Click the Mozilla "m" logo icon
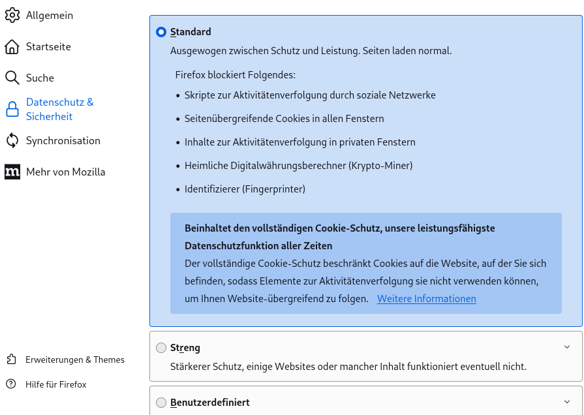Viewport: 584px width, 415px height. tap(12, 172)
